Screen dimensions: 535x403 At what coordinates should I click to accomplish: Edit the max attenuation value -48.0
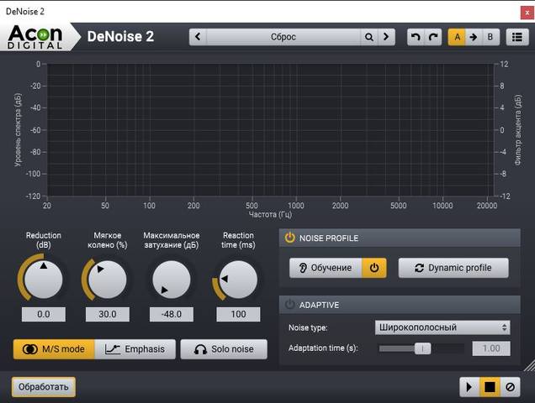point(172,315)
